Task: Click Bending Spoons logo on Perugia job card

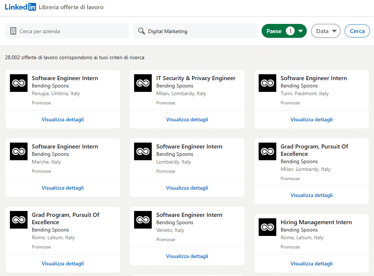Action: click(19, 83)
